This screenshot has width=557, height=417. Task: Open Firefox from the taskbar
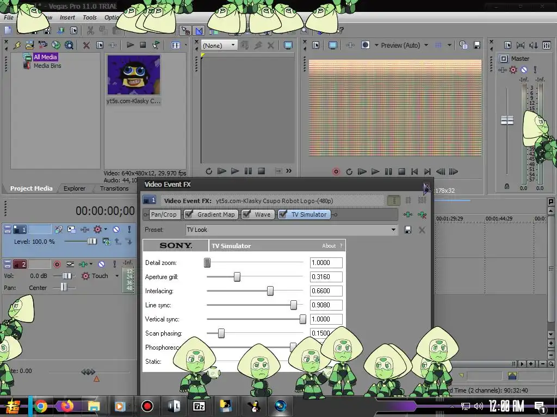point(67,406)
